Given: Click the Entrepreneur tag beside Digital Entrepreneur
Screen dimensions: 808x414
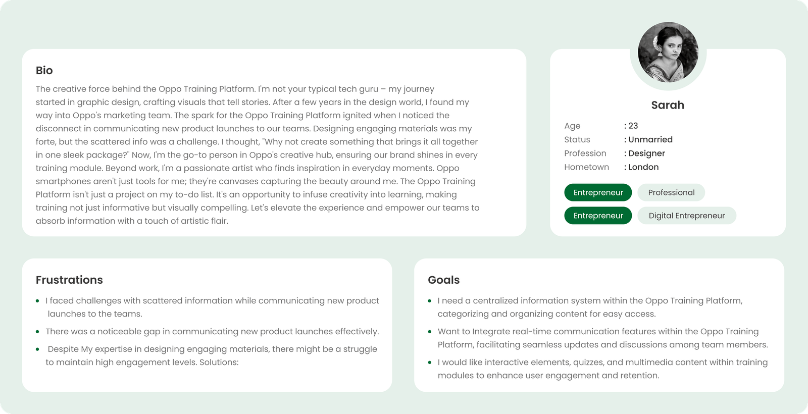Looking at the screenshot, I should click(598, 216).
